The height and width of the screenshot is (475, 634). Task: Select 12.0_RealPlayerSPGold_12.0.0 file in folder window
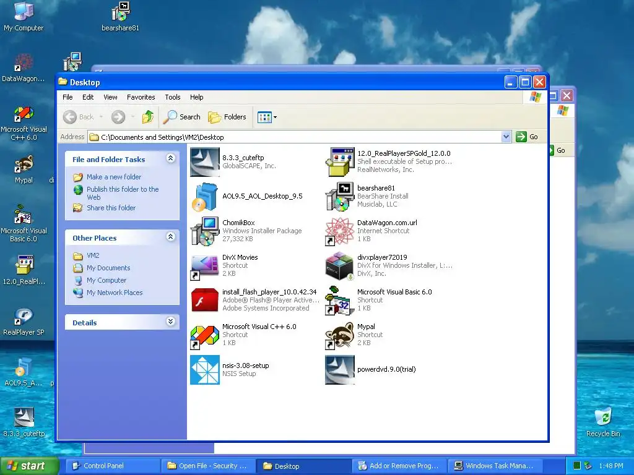[340, 162]
